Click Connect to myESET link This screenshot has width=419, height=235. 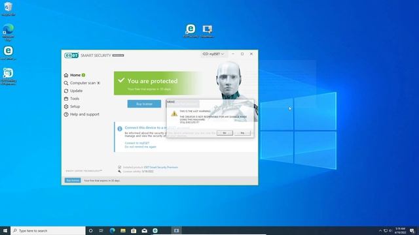[137, 143]
